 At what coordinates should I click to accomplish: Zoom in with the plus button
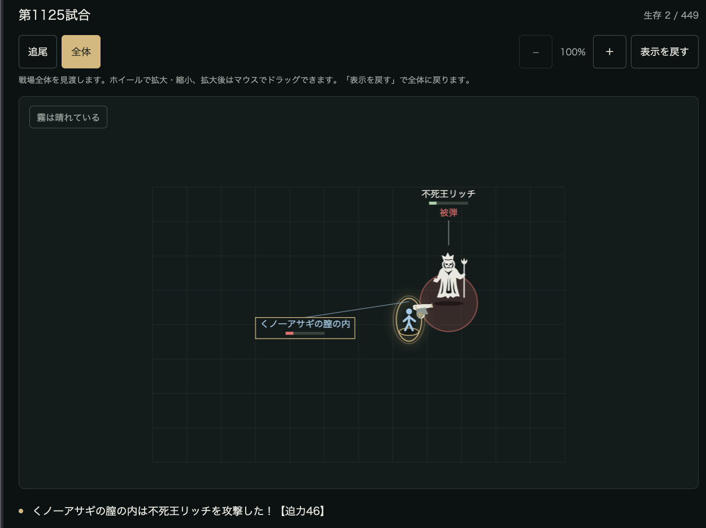point(609,51)
